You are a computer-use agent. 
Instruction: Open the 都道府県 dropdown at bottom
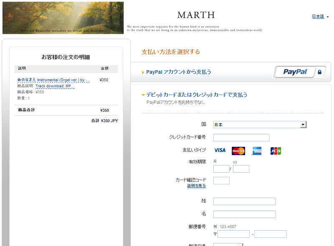click(x=228, y=244)
